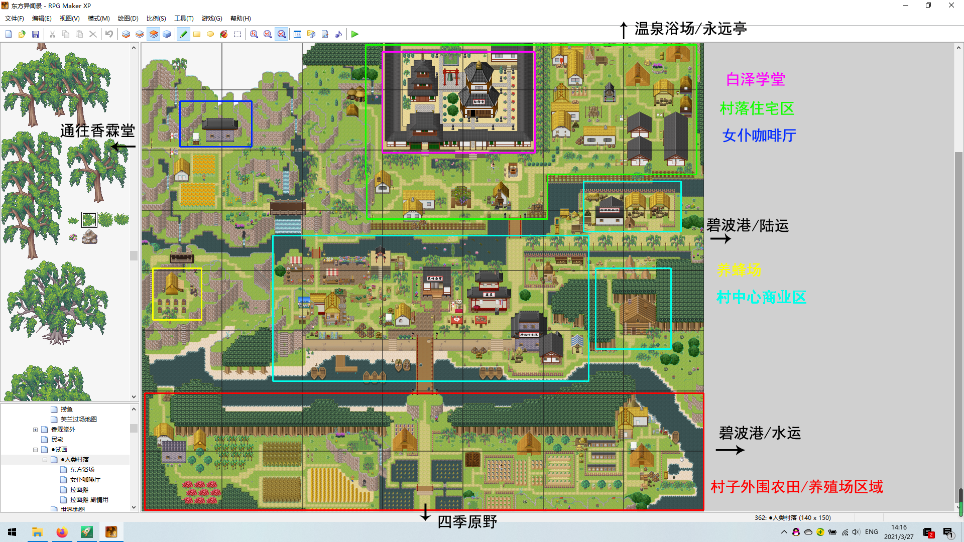Select Layer 1 editing mode icon

pyautogui.click(x=126, y=34)
